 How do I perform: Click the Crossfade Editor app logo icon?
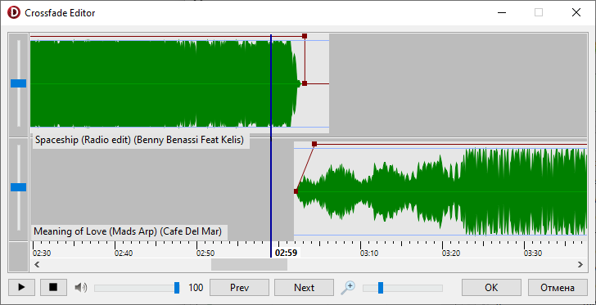coord(13,12)
